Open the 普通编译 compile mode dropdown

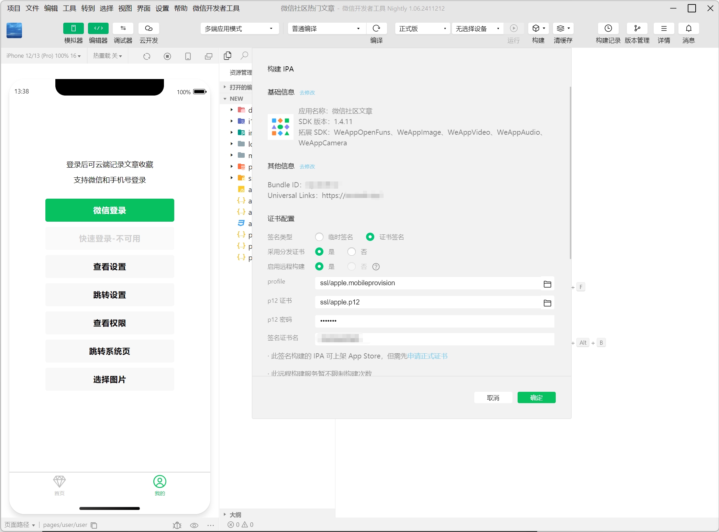[x=327, y=29]
